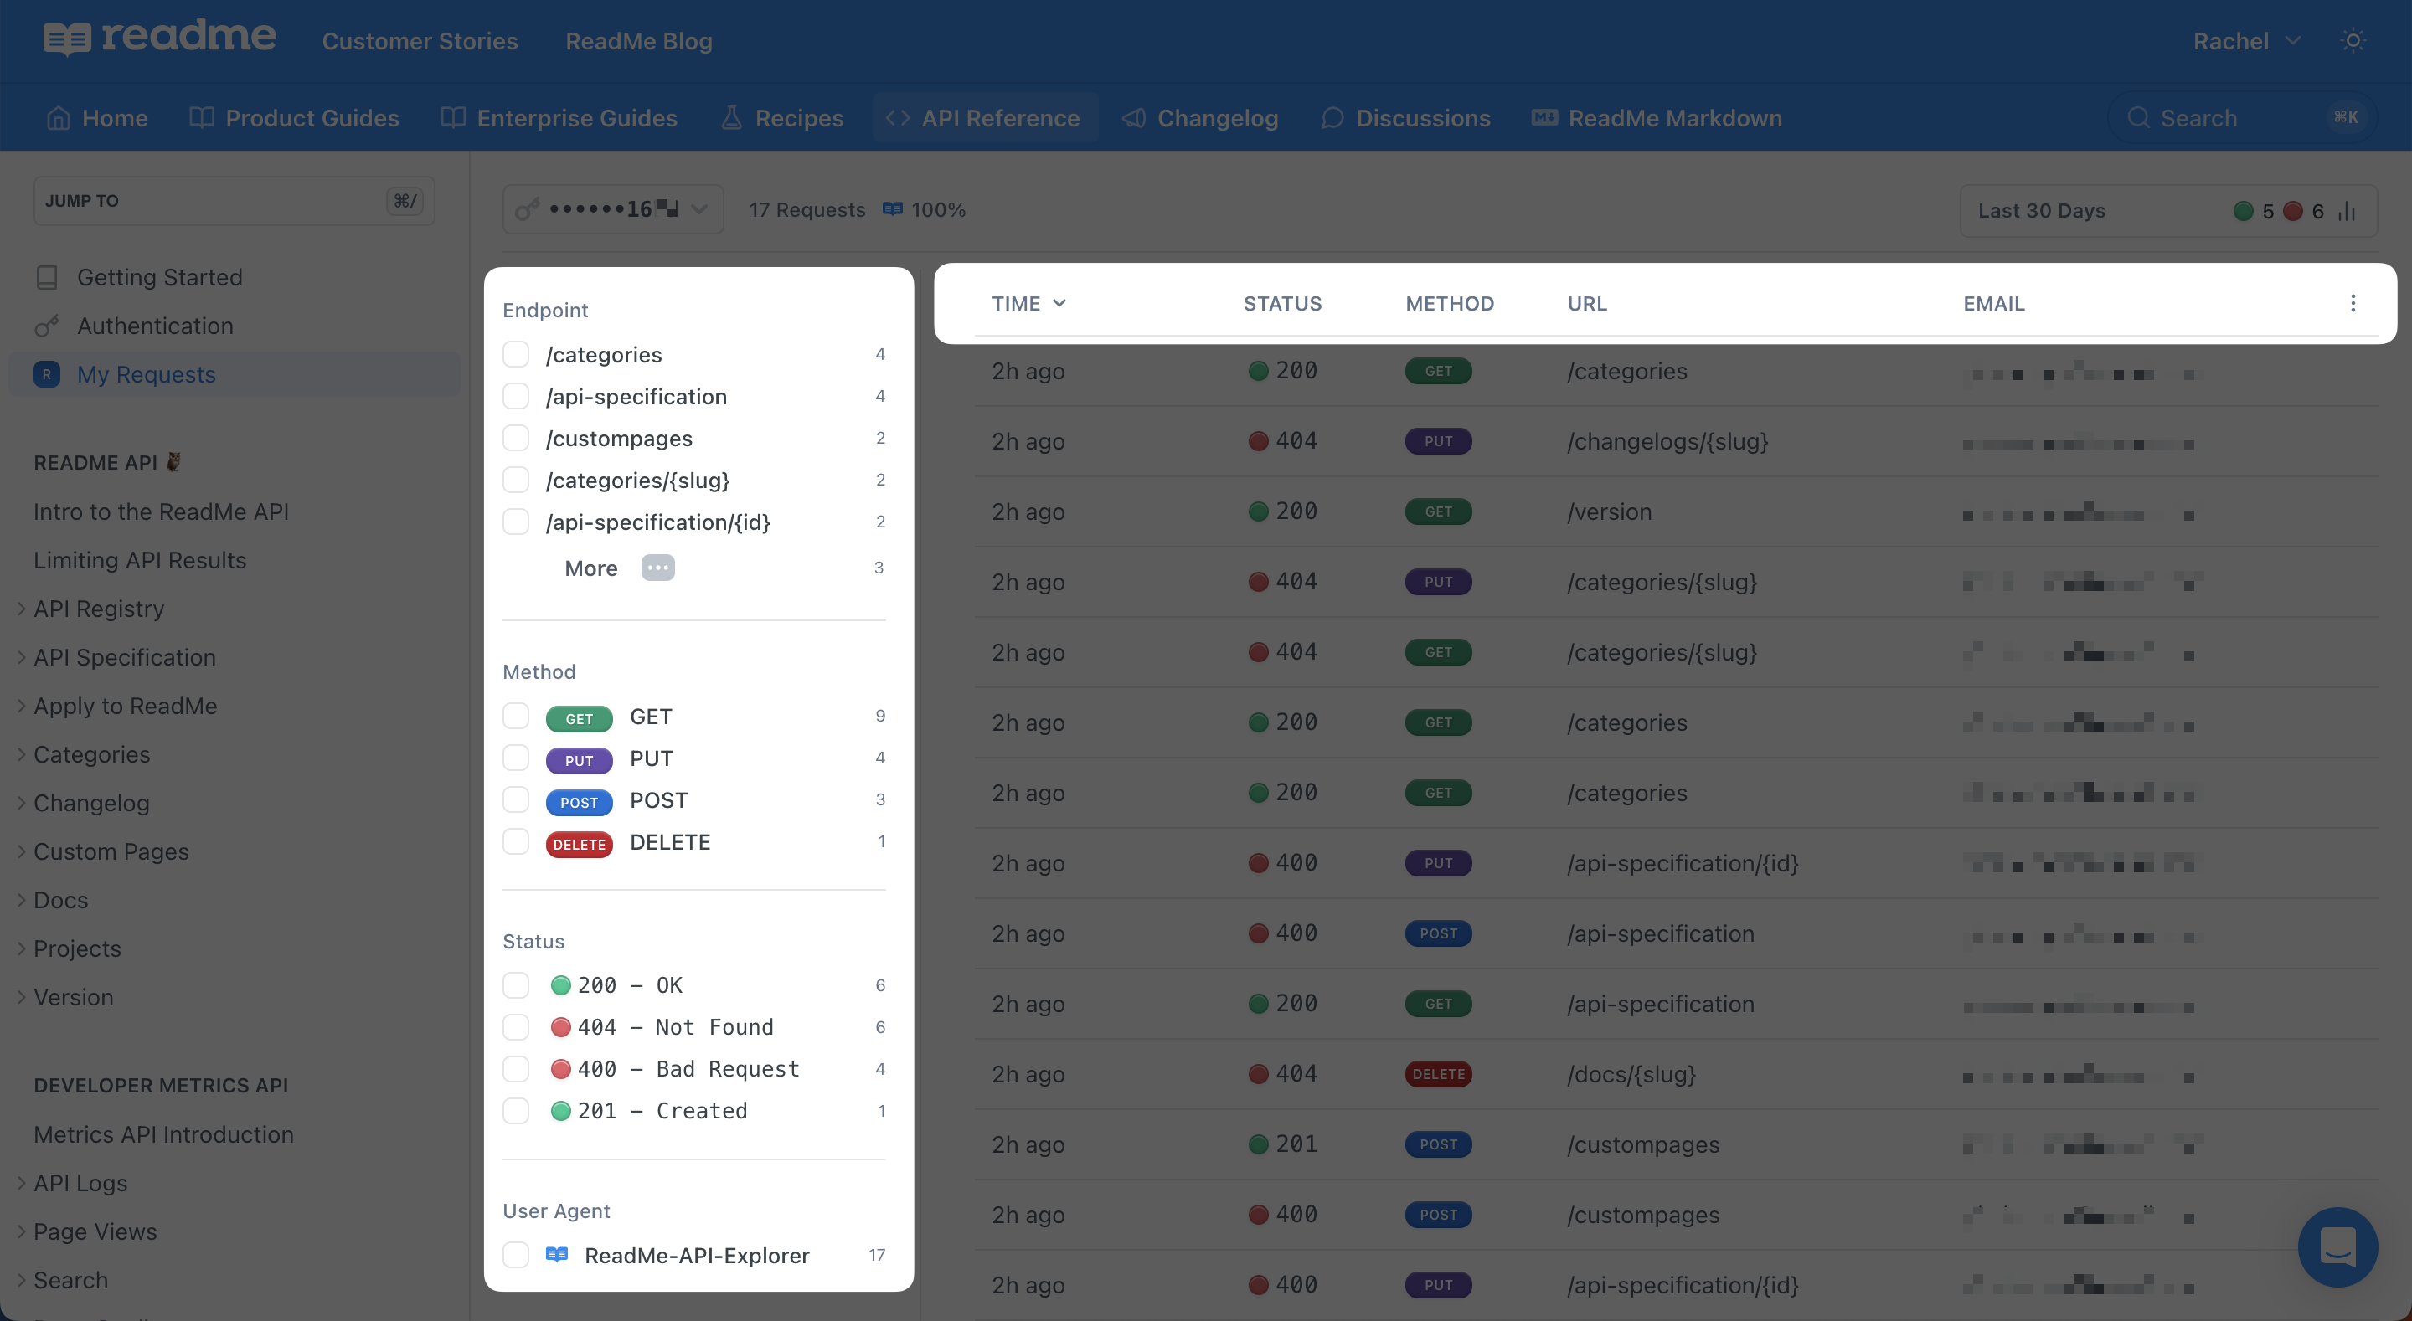Click the More ellipsis icon under Endpoint
The width and height of the screenshot is (2412, 1321).
pyautogui.click(x=657, y=568)
